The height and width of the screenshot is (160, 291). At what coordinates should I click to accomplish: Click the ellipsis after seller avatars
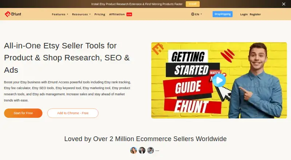point(157,151)
